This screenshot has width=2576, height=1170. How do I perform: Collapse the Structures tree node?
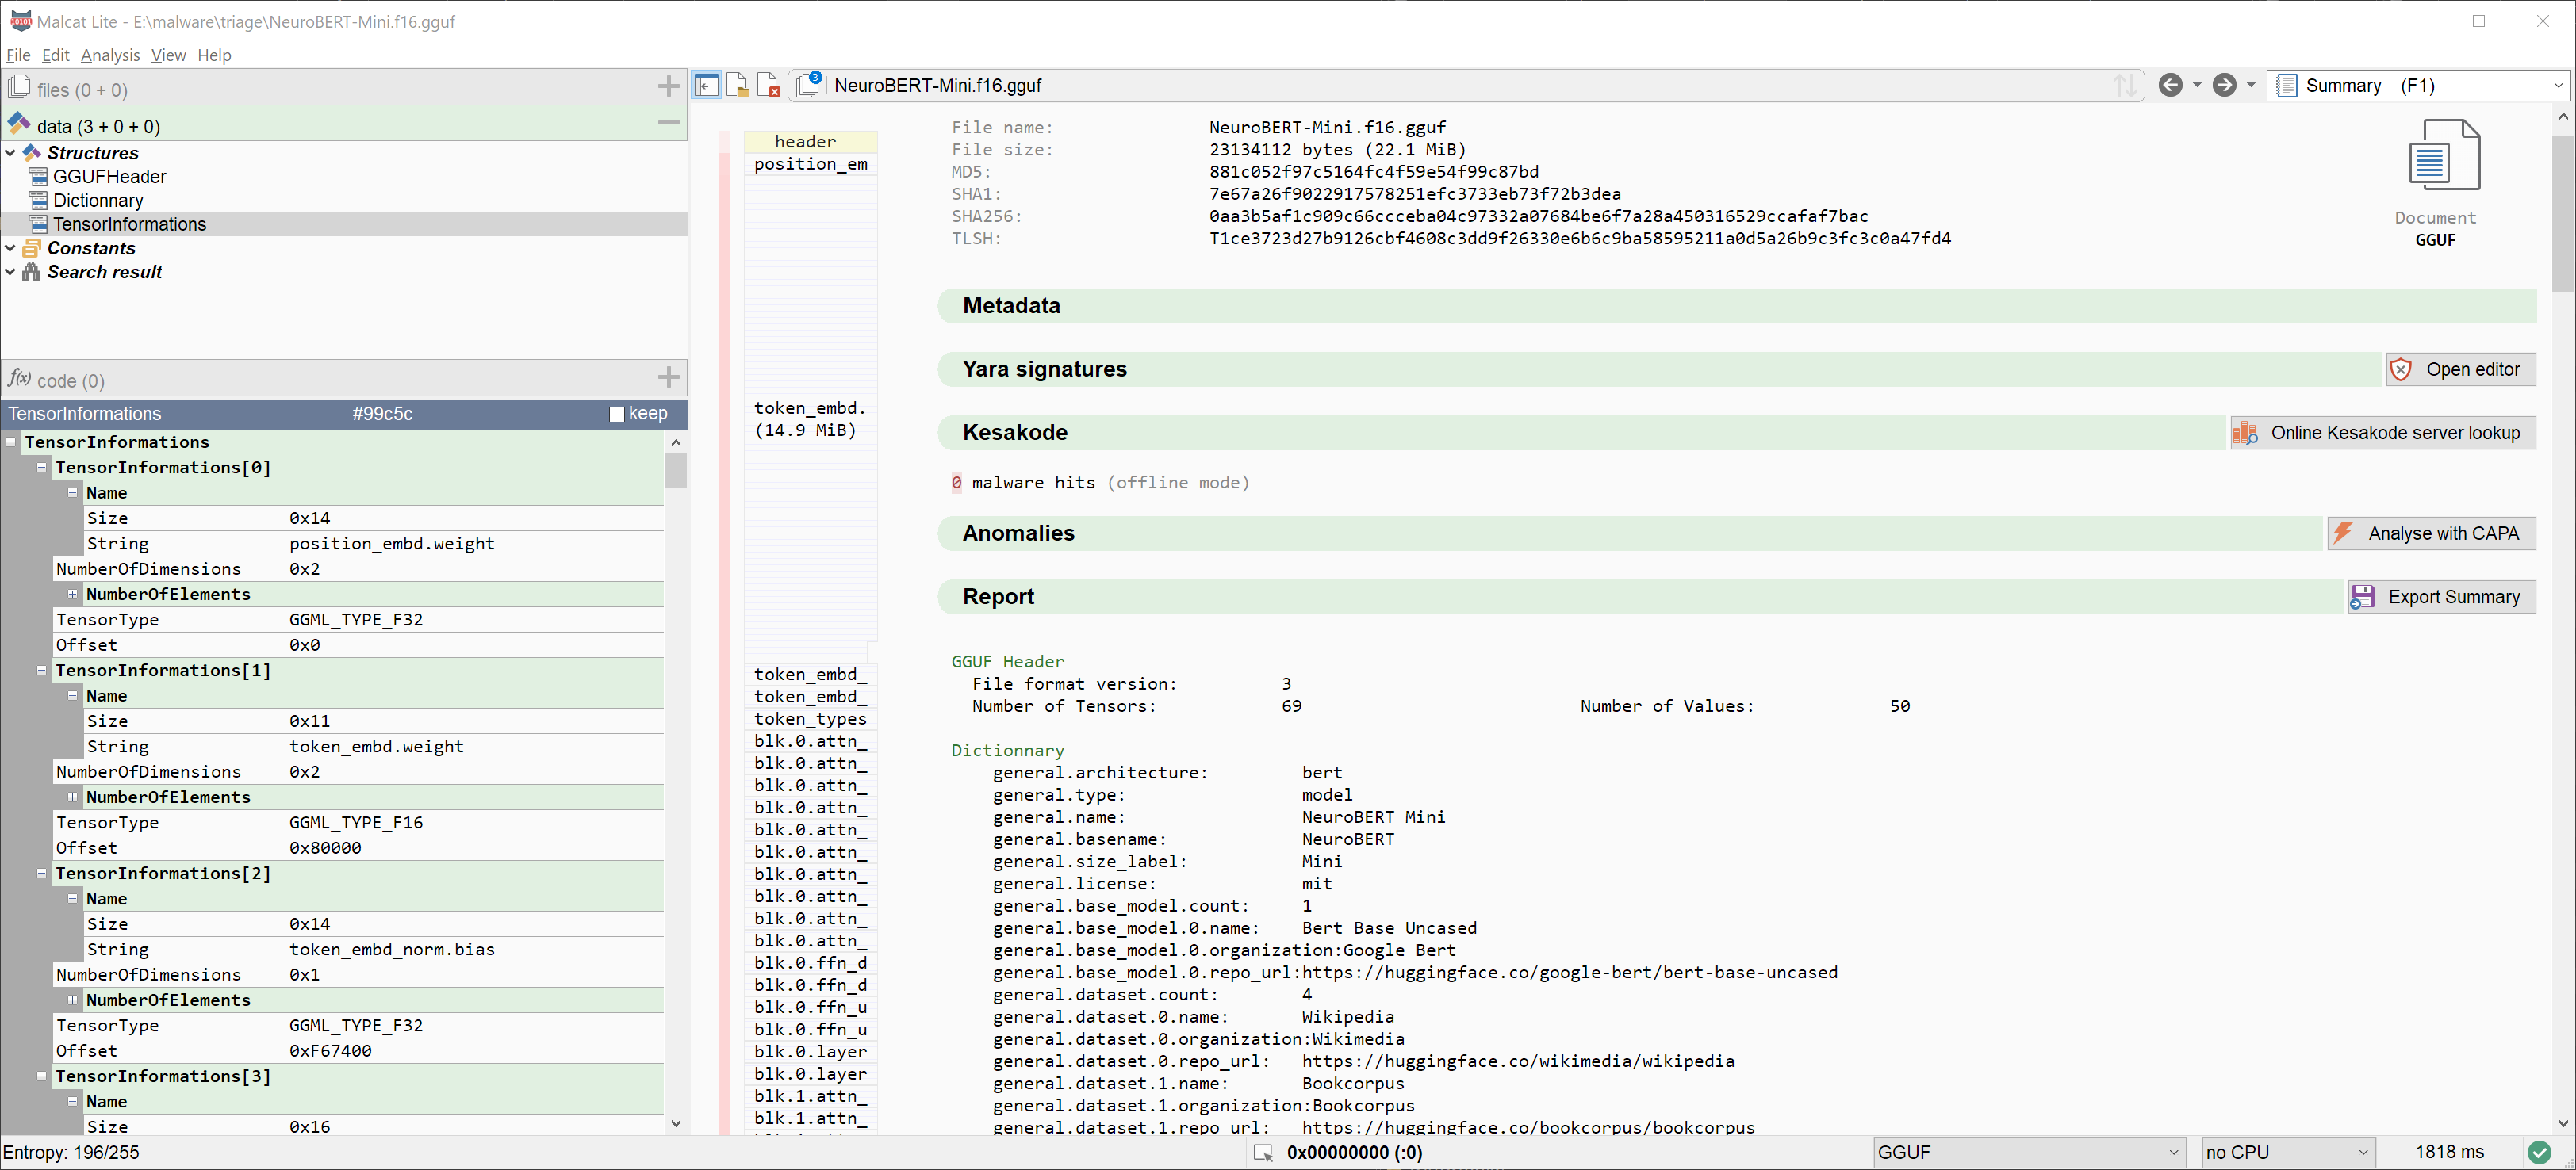(10, 153)
